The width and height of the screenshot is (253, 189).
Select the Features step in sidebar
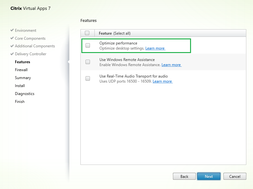(23, 62)
